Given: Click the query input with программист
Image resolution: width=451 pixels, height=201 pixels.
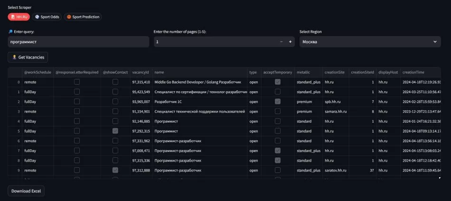Looking at the screenshot, I should [78, 42].
